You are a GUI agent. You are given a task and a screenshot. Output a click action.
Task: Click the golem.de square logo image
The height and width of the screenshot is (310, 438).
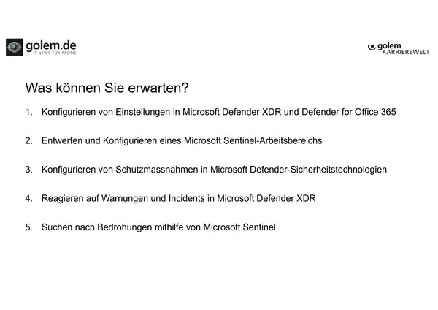pos(15,48)
